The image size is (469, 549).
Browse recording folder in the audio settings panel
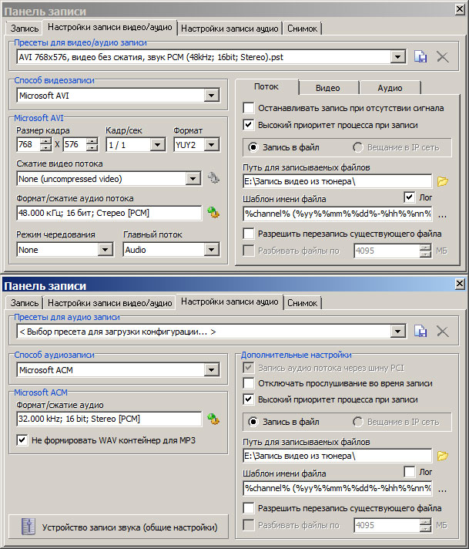coord(443,456)
